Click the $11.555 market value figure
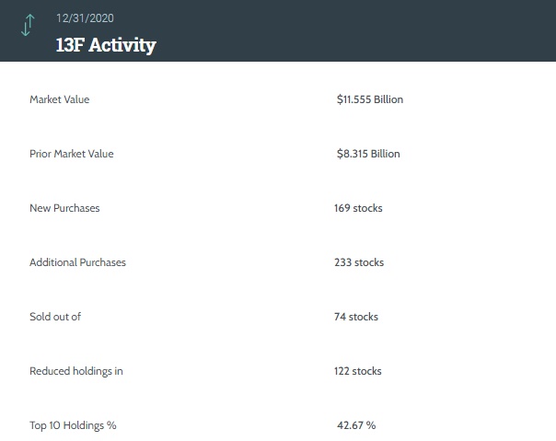 [353, 99]
